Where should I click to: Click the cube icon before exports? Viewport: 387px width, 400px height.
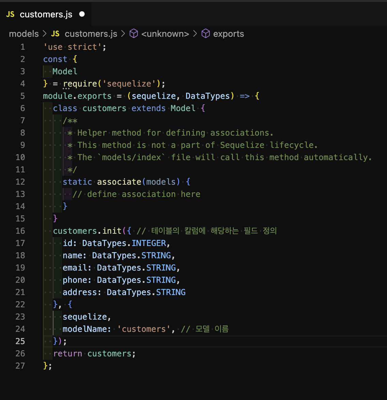click(206, 33)
